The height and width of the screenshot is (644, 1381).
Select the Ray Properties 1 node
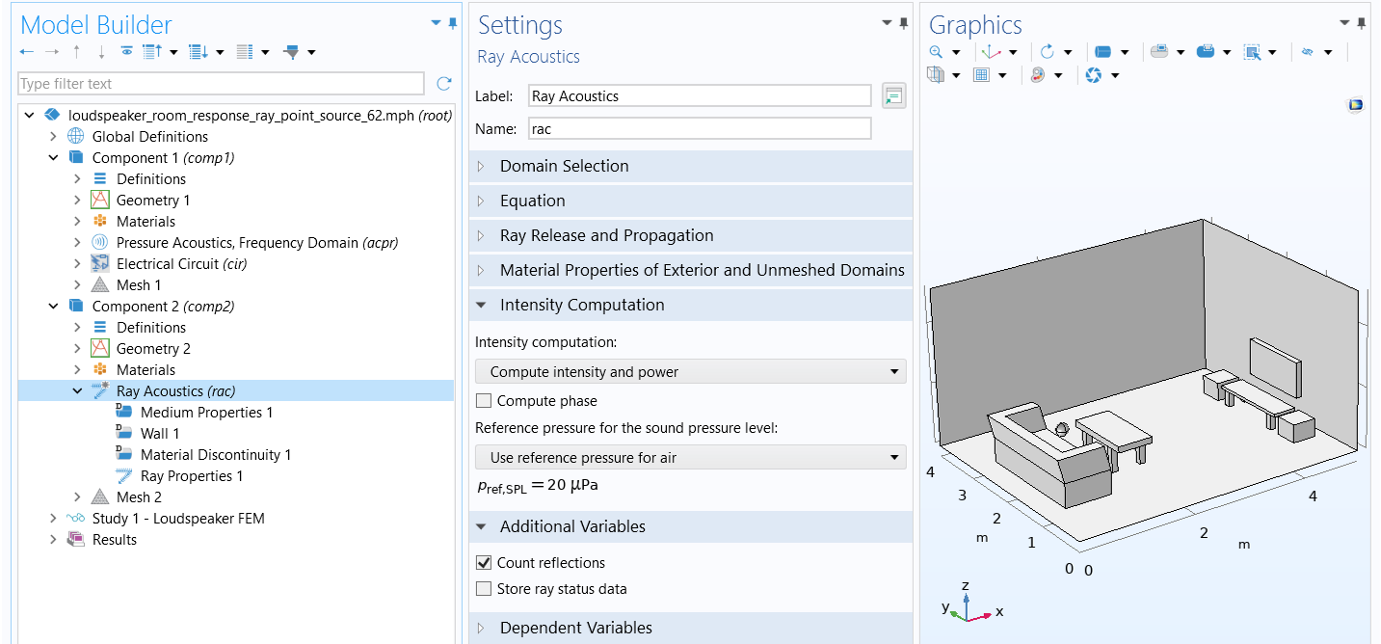point(179,476)
